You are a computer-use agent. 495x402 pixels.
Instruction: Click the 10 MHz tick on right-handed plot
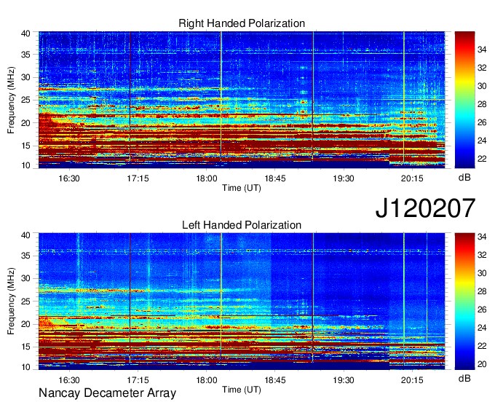coord(25,165)
